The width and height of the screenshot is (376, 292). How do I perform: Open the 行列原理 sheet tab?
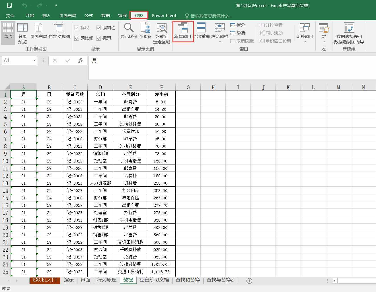107,280
